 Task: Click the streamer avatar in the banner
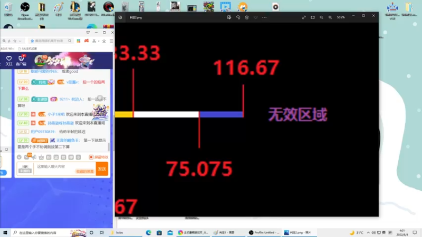click(40, 61)
